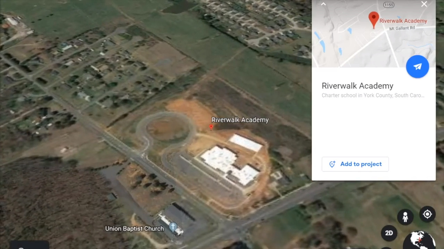444x249 pixels.
Task: Toggle the 2D view mode button
Action: (389, 233)
